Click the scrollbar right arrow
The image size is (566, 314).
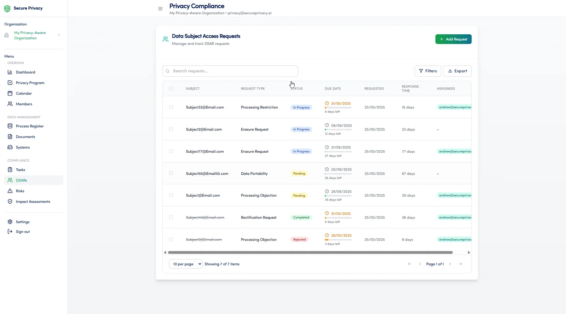coord(469,252)
